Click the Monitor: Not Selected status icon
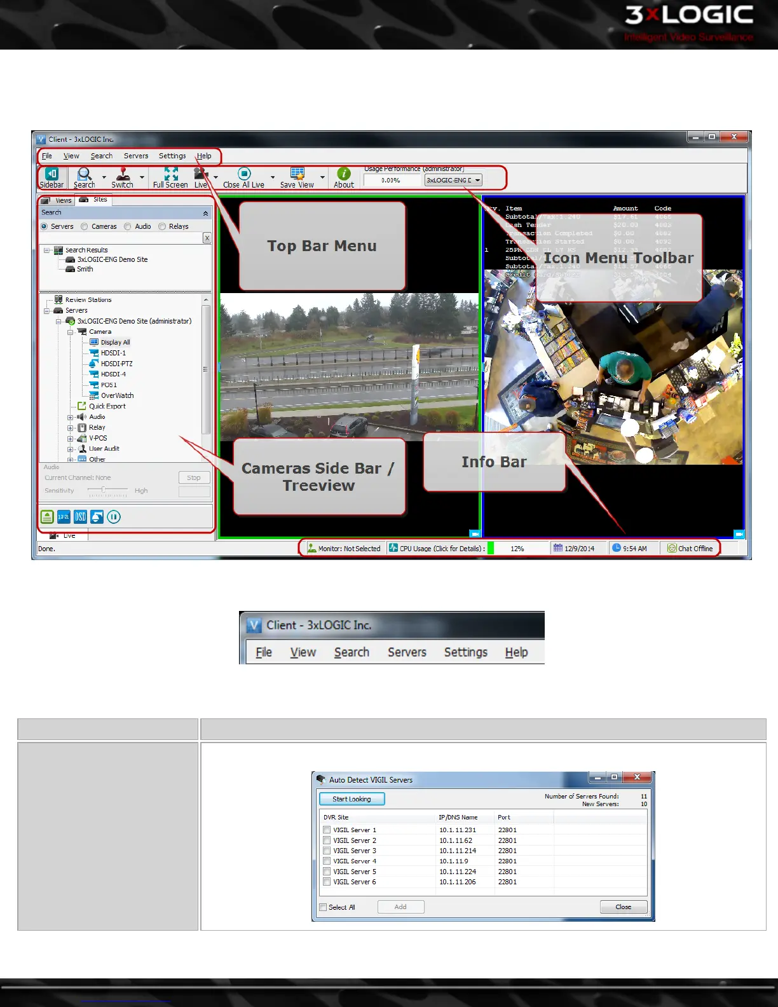The image size is (778, 1007). [x=311, y=548]
